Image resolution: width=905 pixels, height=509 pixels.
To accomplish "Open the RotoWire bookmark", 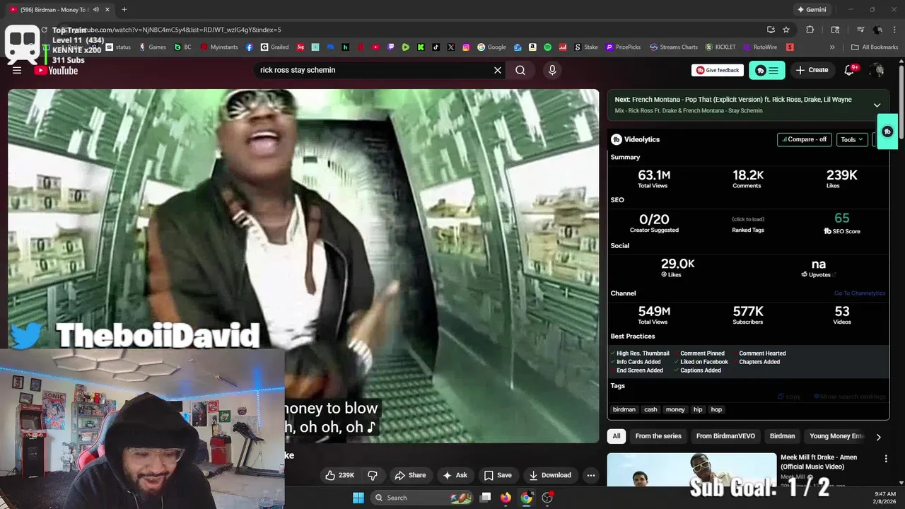I will [760, 47].
